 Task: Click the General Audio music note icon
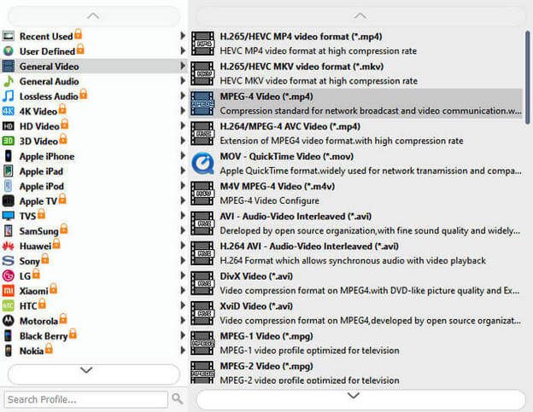pyautogui.click(x=9, y=81)
